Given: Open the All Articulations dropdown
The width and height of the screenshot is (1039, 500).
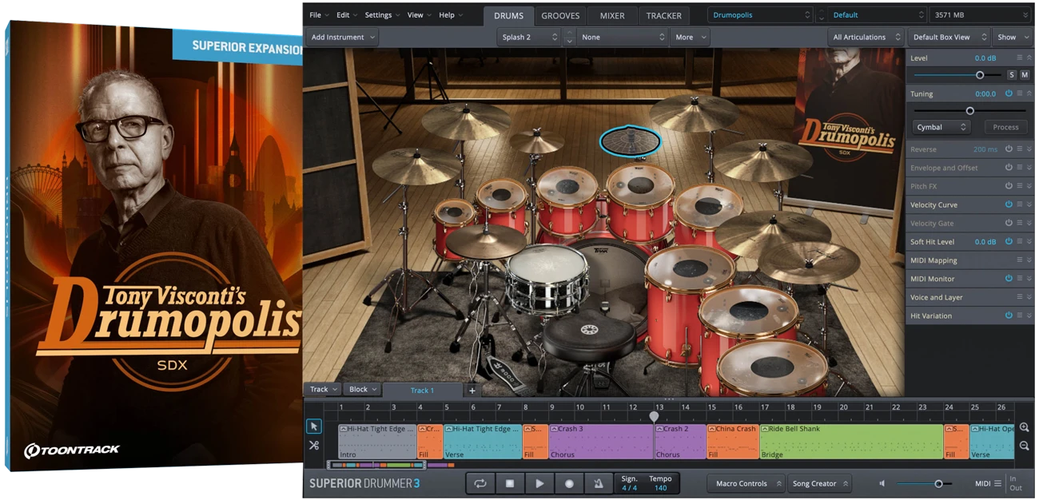Looking at the screenshot, I should 866,37.
